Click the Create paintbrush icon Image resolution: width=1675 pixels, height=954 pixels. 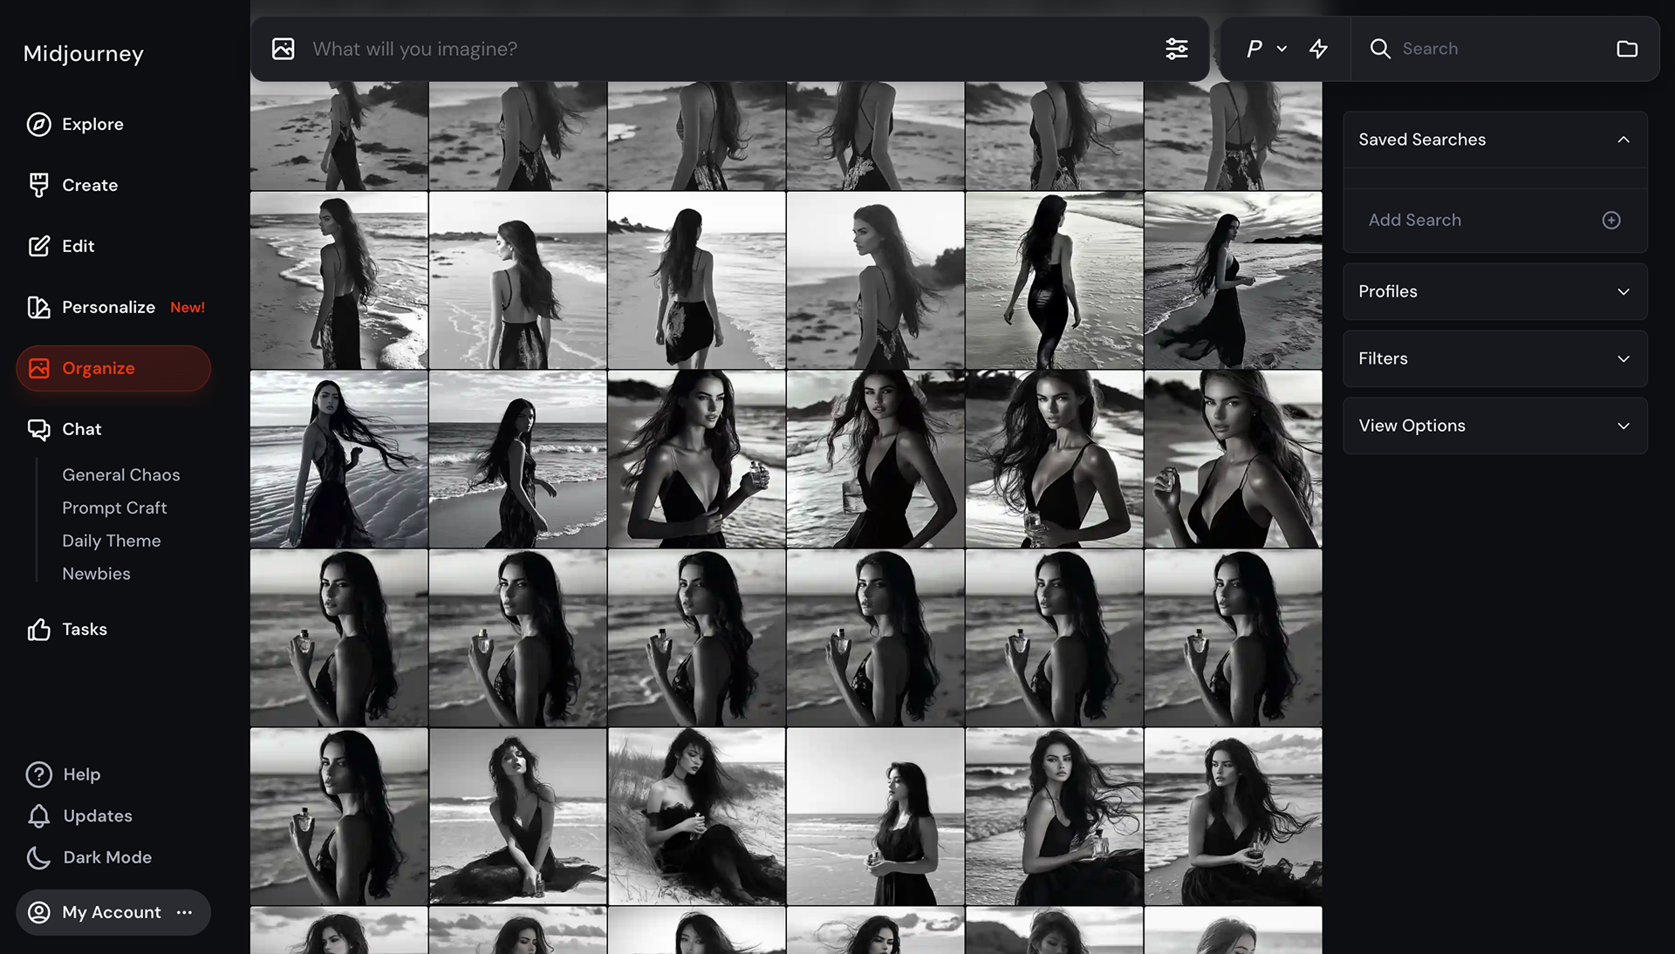coord(38,185)
